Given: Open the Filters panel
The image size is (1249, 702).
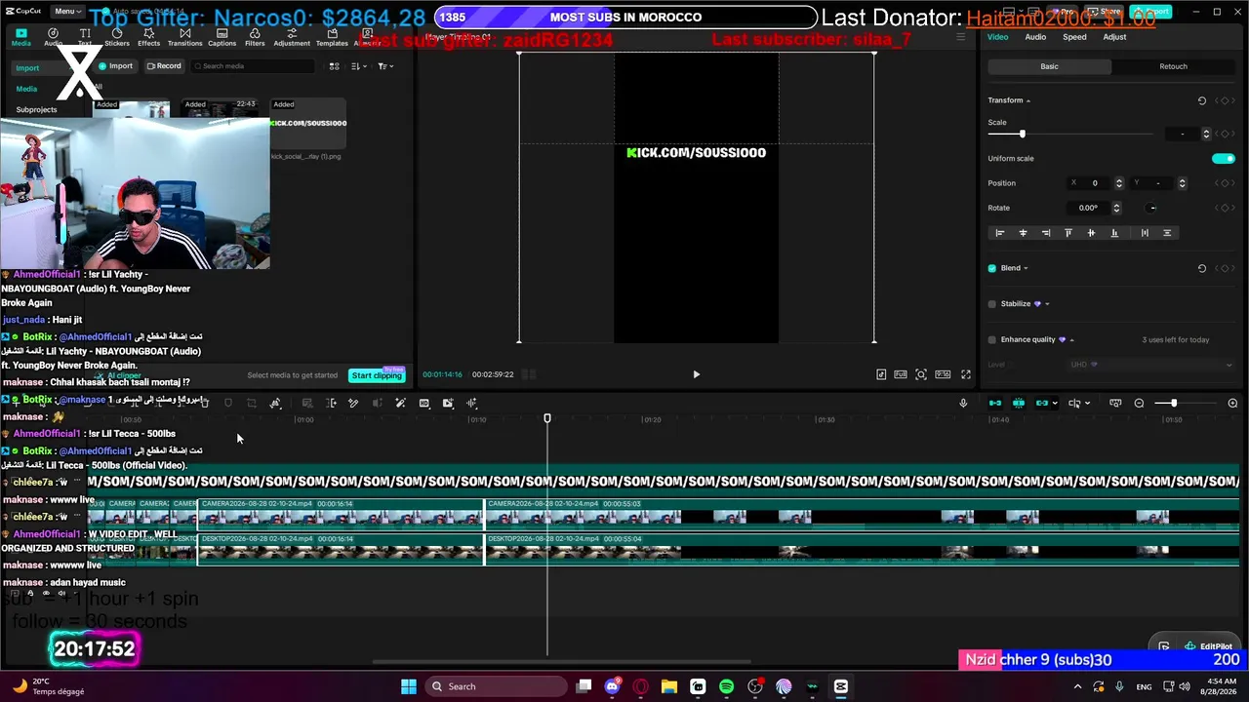Looking at the screenshot, I should coord(255,37).
